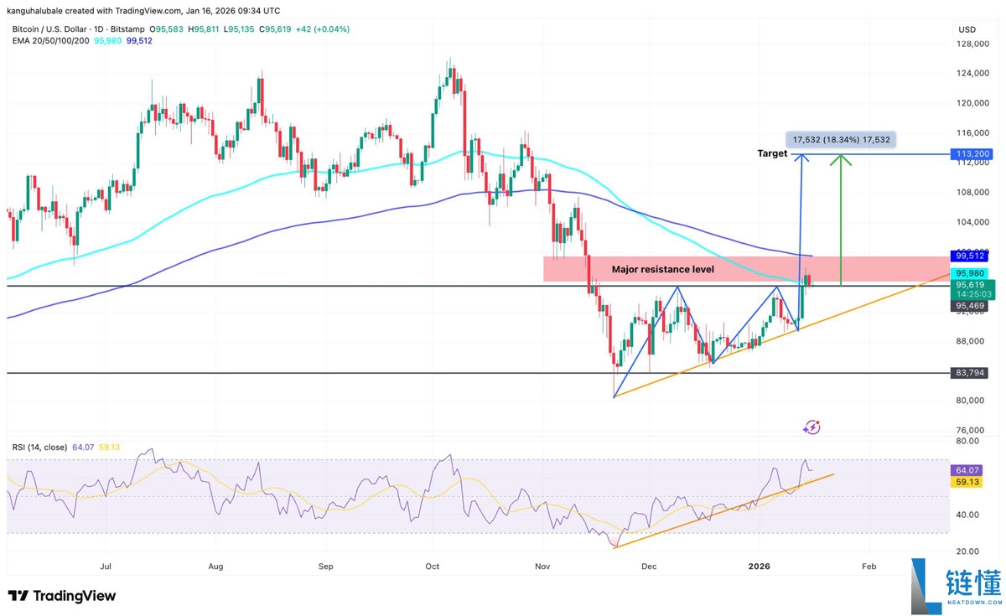Click the 104,000 price axis label
The height and width of the screenshot is (616, 1006).
[973, 222]
